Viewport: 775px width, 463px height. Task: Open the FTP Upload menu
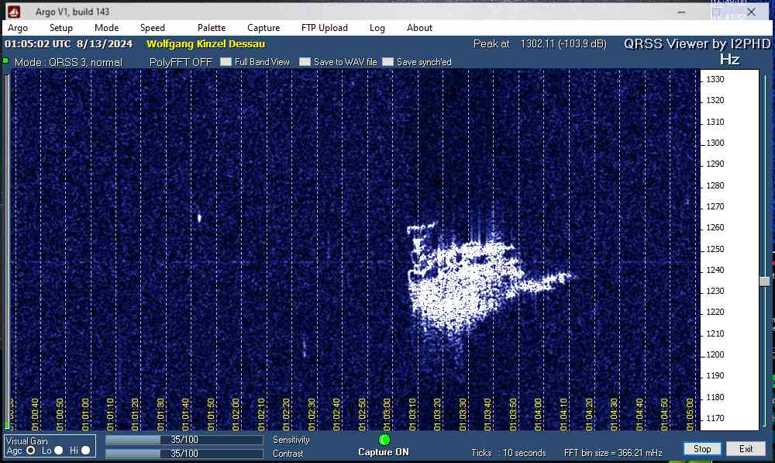pos(325,28)
